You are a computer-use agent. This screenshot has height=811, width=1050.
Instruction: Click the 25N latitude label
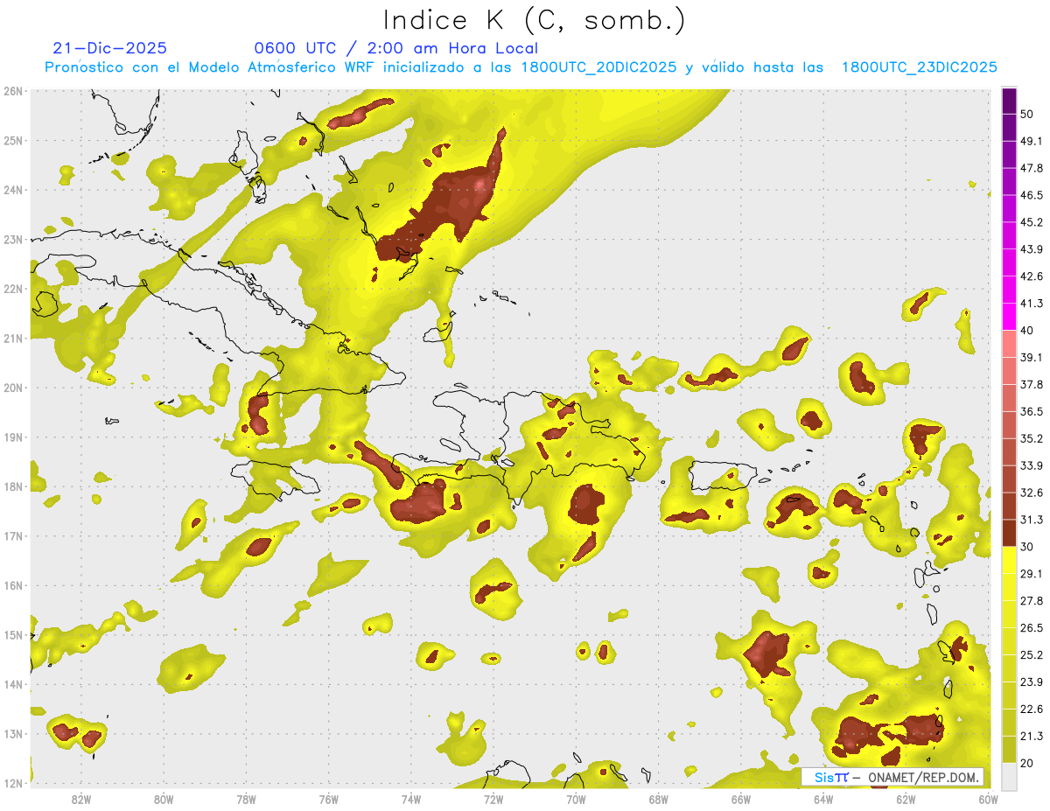click(x=13, y=140)
